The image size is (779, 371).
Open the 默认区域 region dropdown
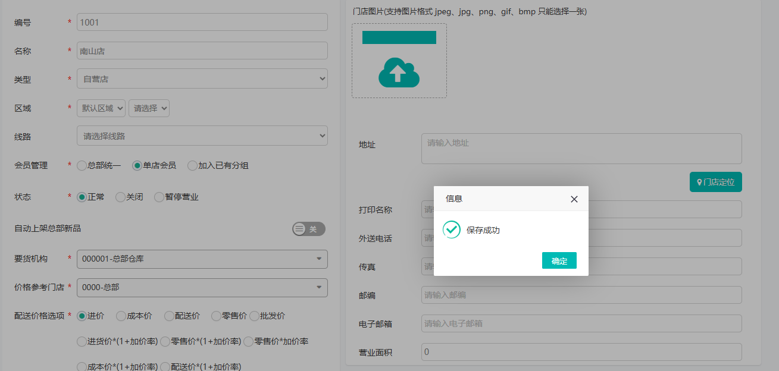tap(101, 108)
